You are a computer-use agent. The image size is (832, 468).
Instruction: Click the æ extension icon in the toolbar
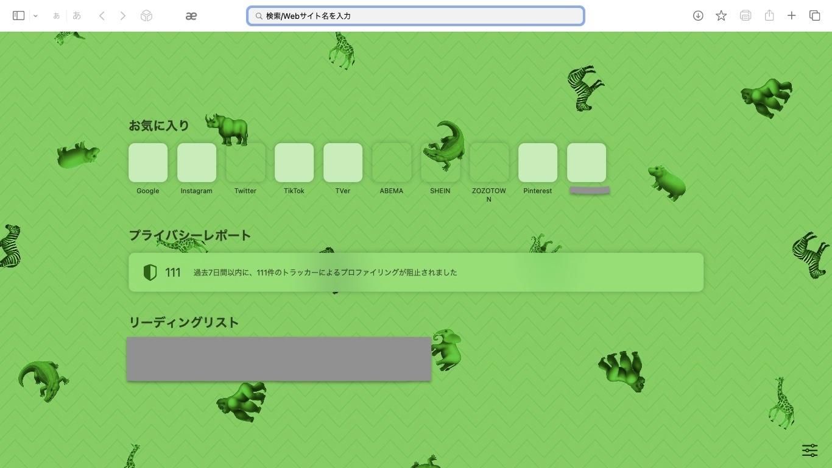coord(191,16)
